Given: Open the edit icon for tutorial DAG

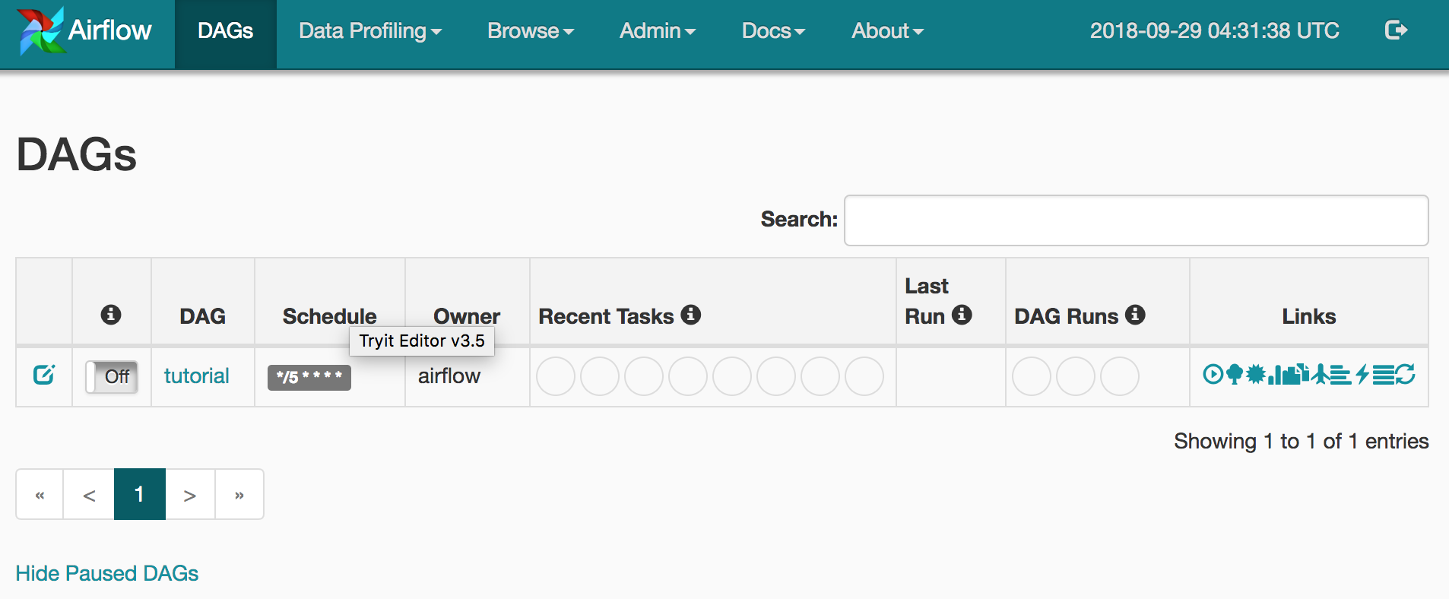Looking at the screenshot, I should tap(44, 375).
